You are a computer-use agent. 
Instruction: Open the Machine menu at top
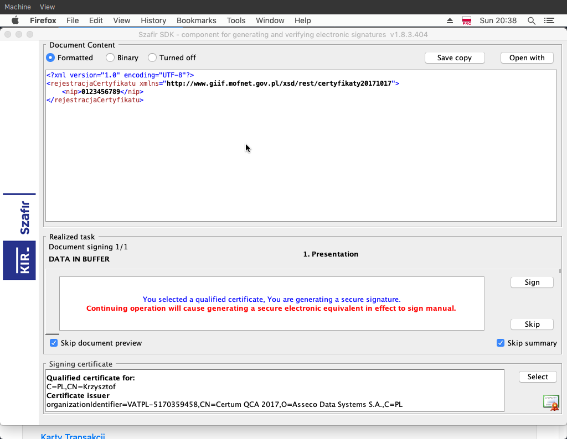coord(18,7)
